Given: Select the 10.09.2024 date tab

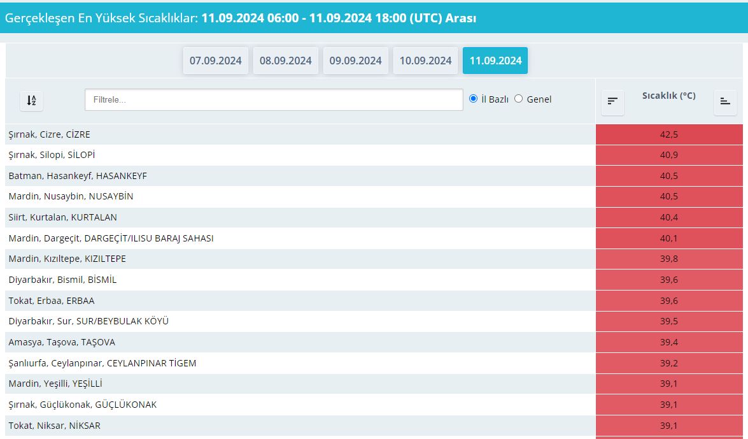Looking at the screenshot, I should [425, 61].
